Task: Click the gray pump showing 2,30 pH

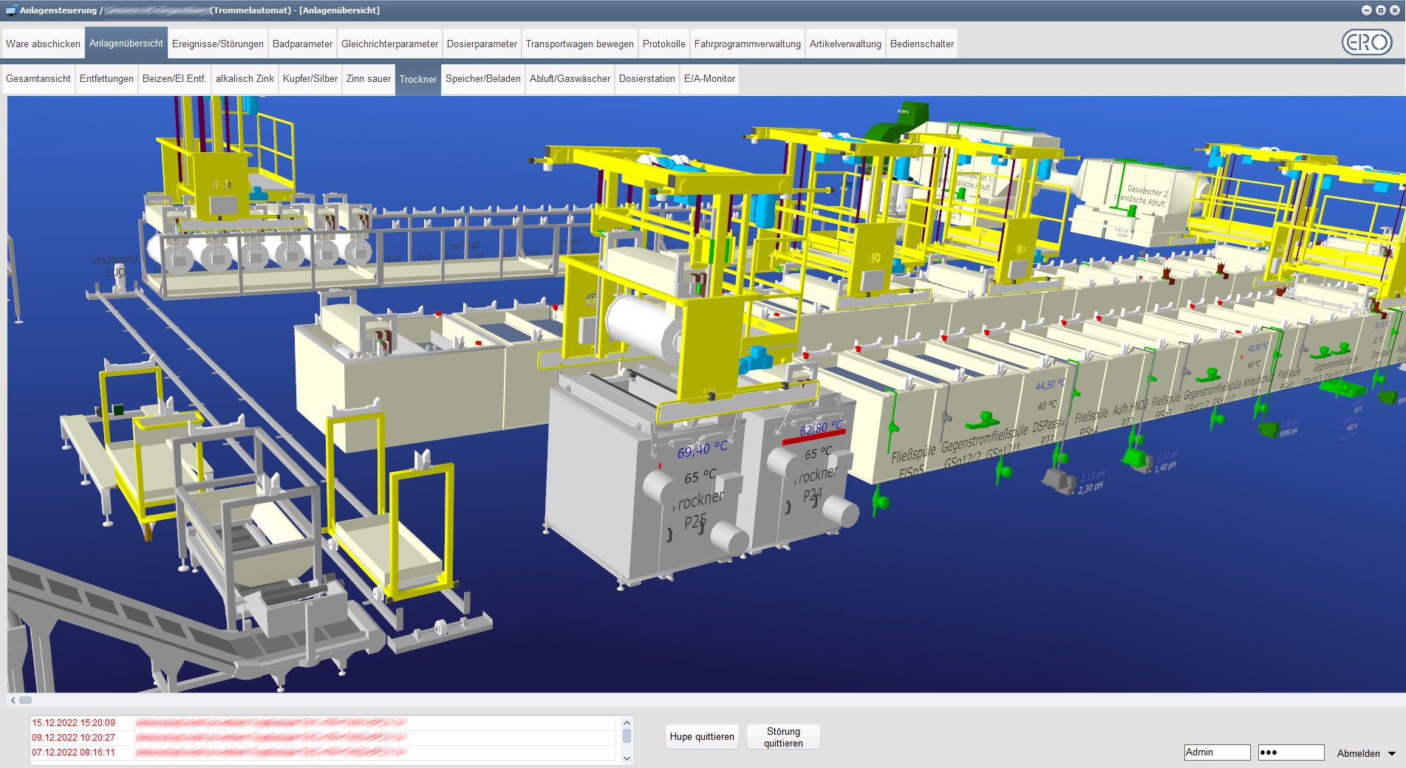Action: 1058,481
